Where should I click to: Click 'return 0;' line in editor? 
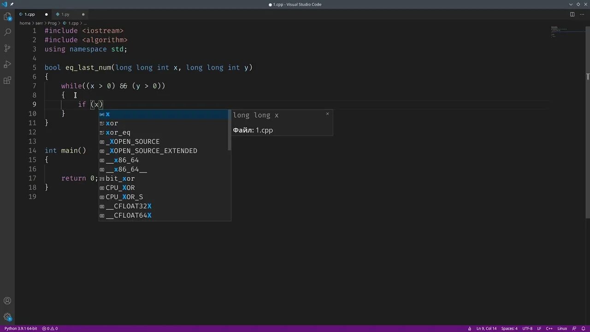[80, 178]
